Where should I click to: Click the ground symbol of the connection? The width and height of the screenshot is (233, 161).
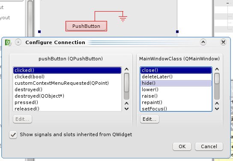(123, 18)
